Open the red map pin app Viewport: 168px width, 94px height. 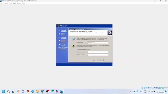click(x=28, y=91)
